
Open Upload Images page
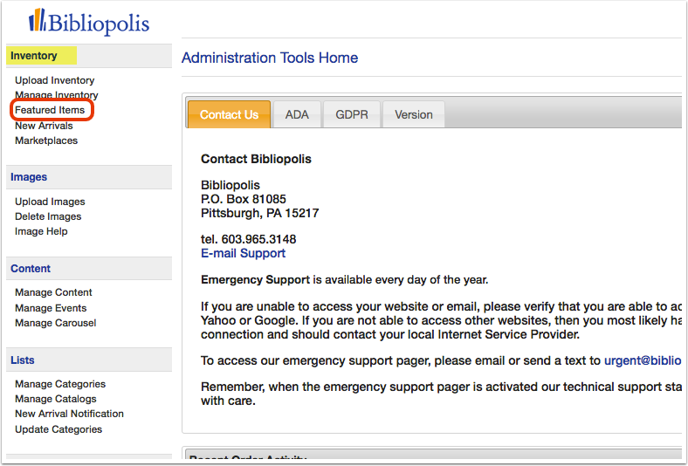[x=50, y=202]
